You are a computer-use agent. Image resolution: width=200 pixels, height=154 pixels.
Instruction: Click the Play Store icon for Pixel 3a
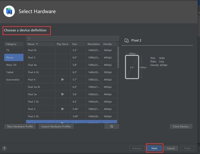coord(63,94)
